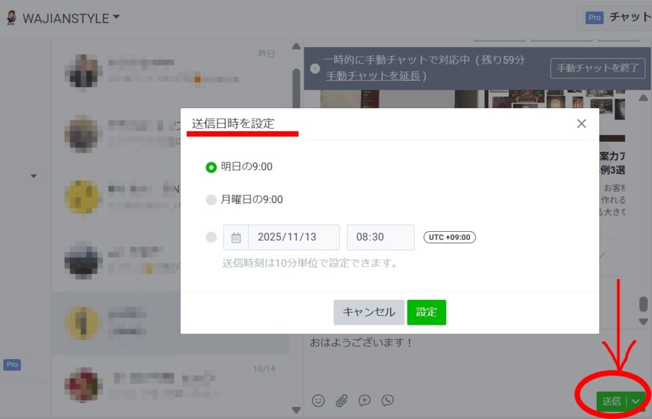This screenshot has height=419, width=652.
Task: Click the キャンセル button
Action: [368, 312]
